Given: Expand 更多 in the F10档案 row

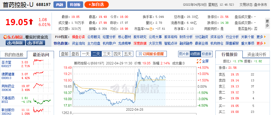Looking at the screenshot, I should 260,37.
